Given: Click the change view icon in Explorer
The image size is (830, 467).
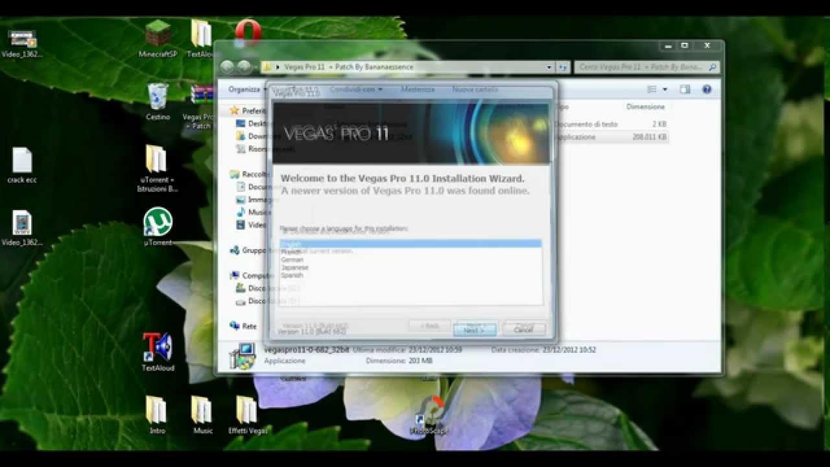Looking at the screenshot, I should tap(652, 90).
